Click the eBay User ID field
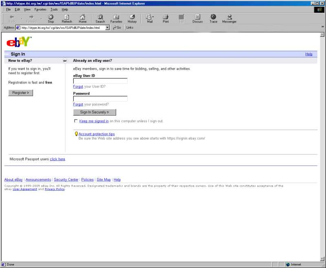 point(100,81)
